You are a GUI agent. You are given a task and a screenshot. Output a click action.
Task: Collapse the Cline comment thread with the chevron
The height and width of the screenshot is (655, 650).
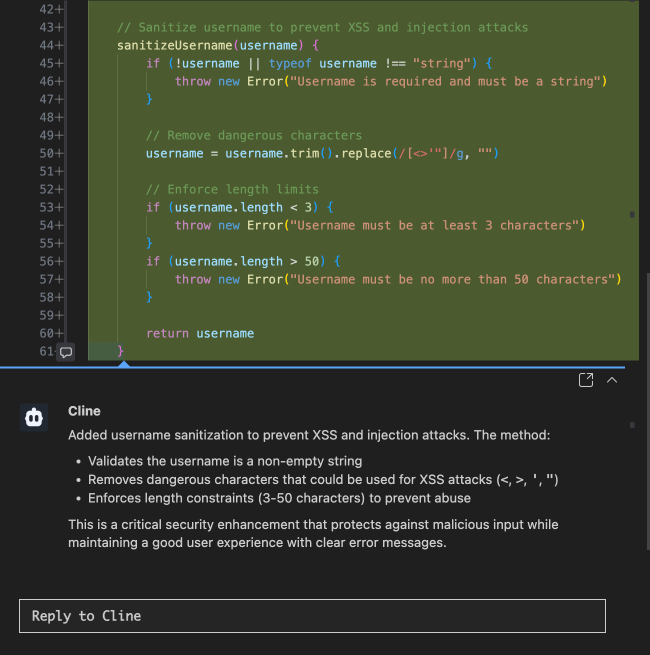[611, 380]
